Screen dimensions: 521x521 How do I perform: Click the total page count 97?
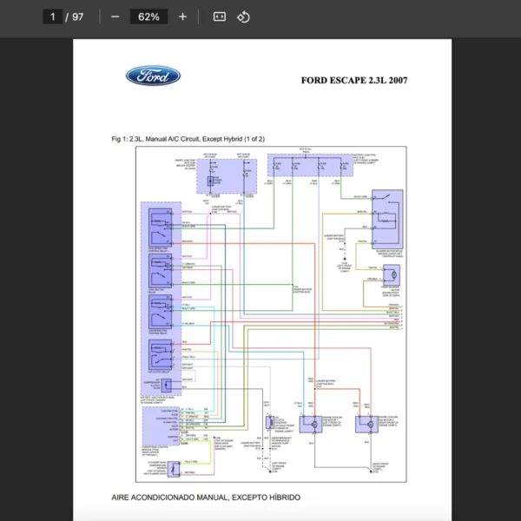pos(78,16)
